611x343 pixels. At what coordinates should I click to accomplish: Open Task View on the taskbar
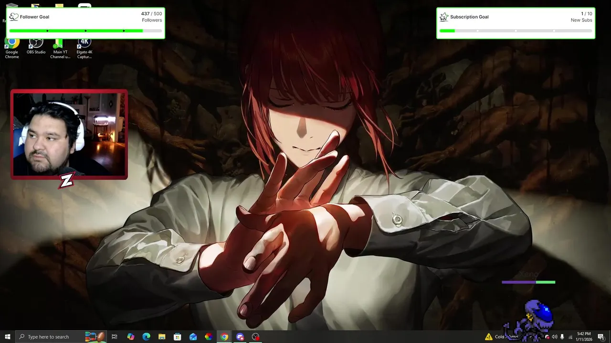115,337
